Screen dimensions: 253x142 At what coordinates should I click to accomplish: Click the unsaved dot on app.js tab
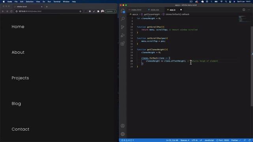pyautogui.click(x=181, y=9)
